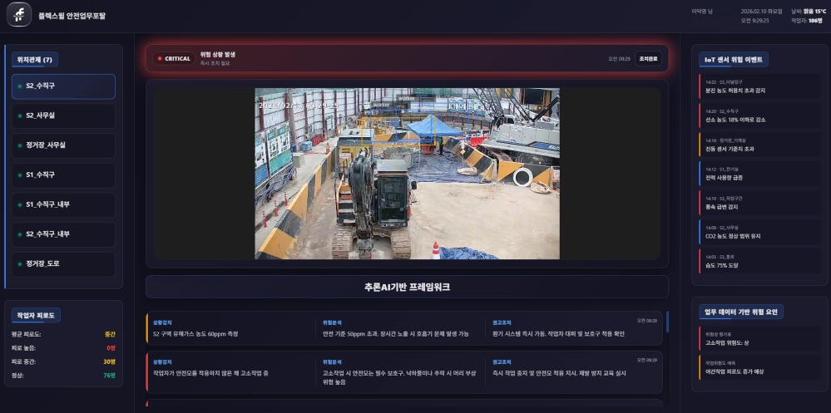Click the CCTV video feed
The width and height of the screenshot is (831, 413).
[407, 173]
